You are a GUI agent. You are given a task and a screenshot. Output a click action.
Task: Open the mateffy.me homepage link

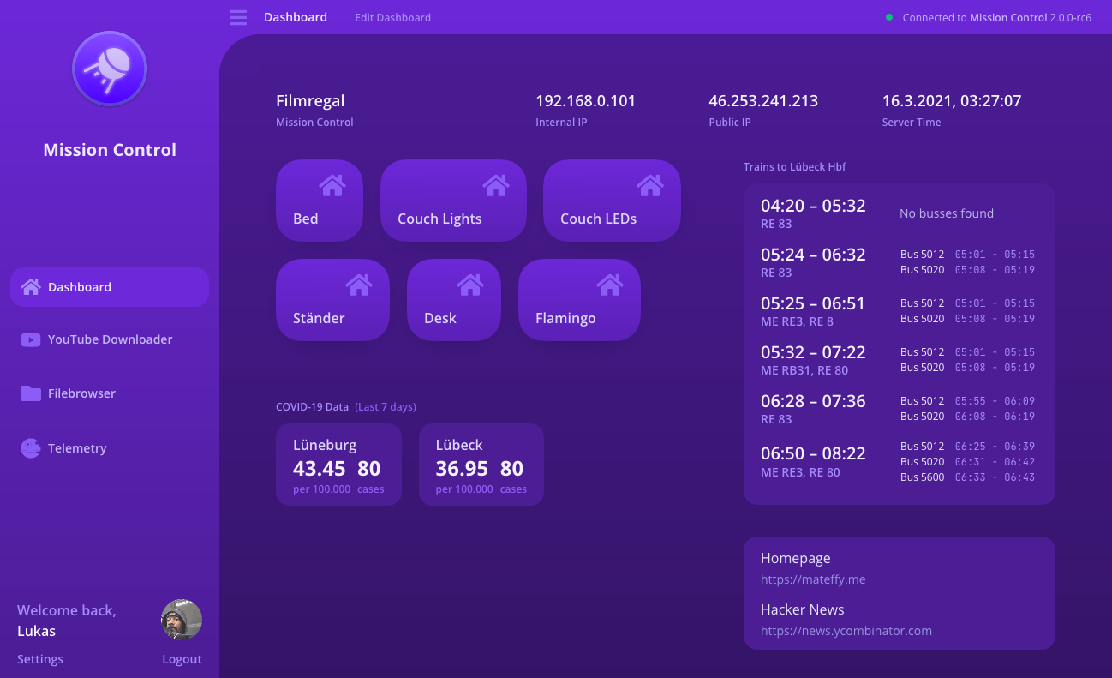(813, 579)
